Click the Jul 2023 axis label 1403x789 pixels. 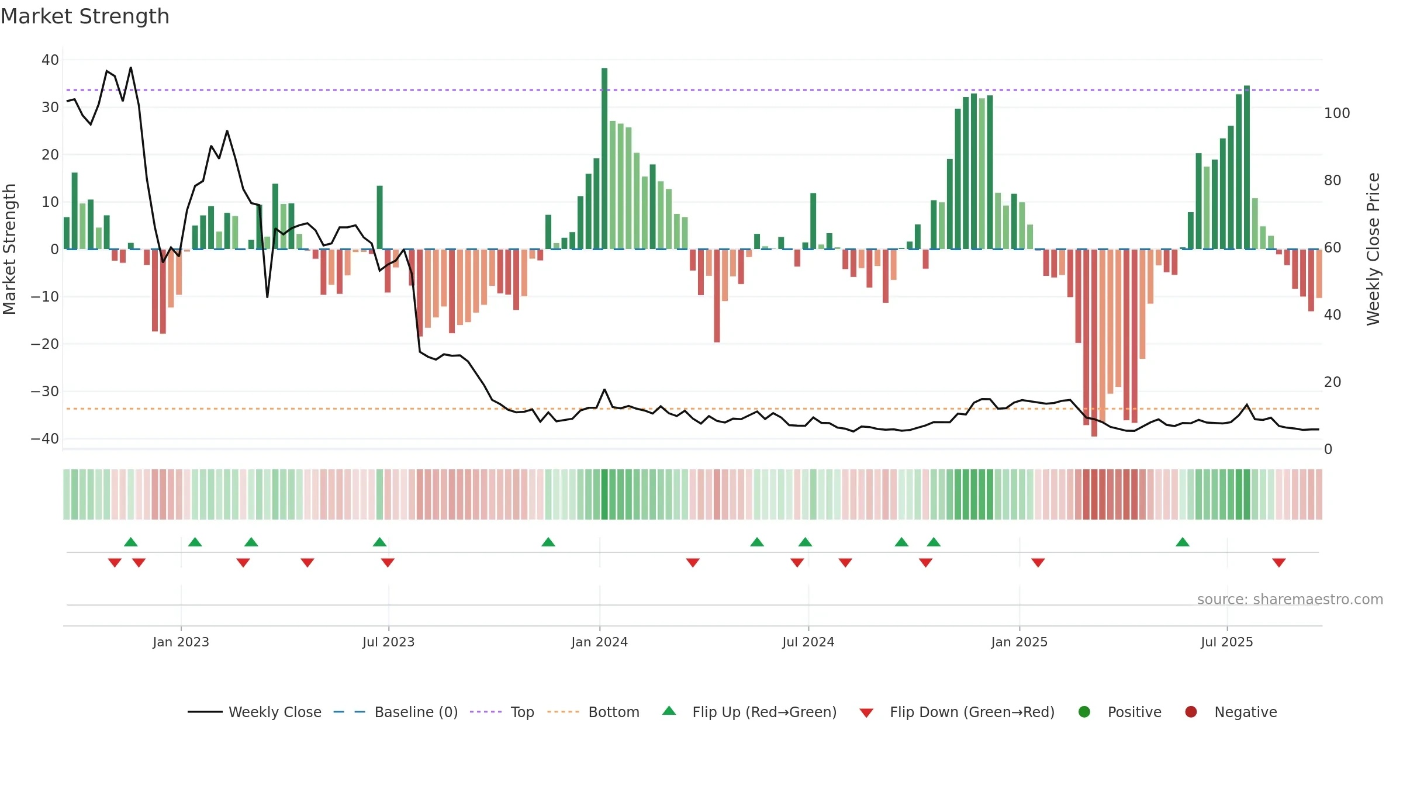click(388, 642)
